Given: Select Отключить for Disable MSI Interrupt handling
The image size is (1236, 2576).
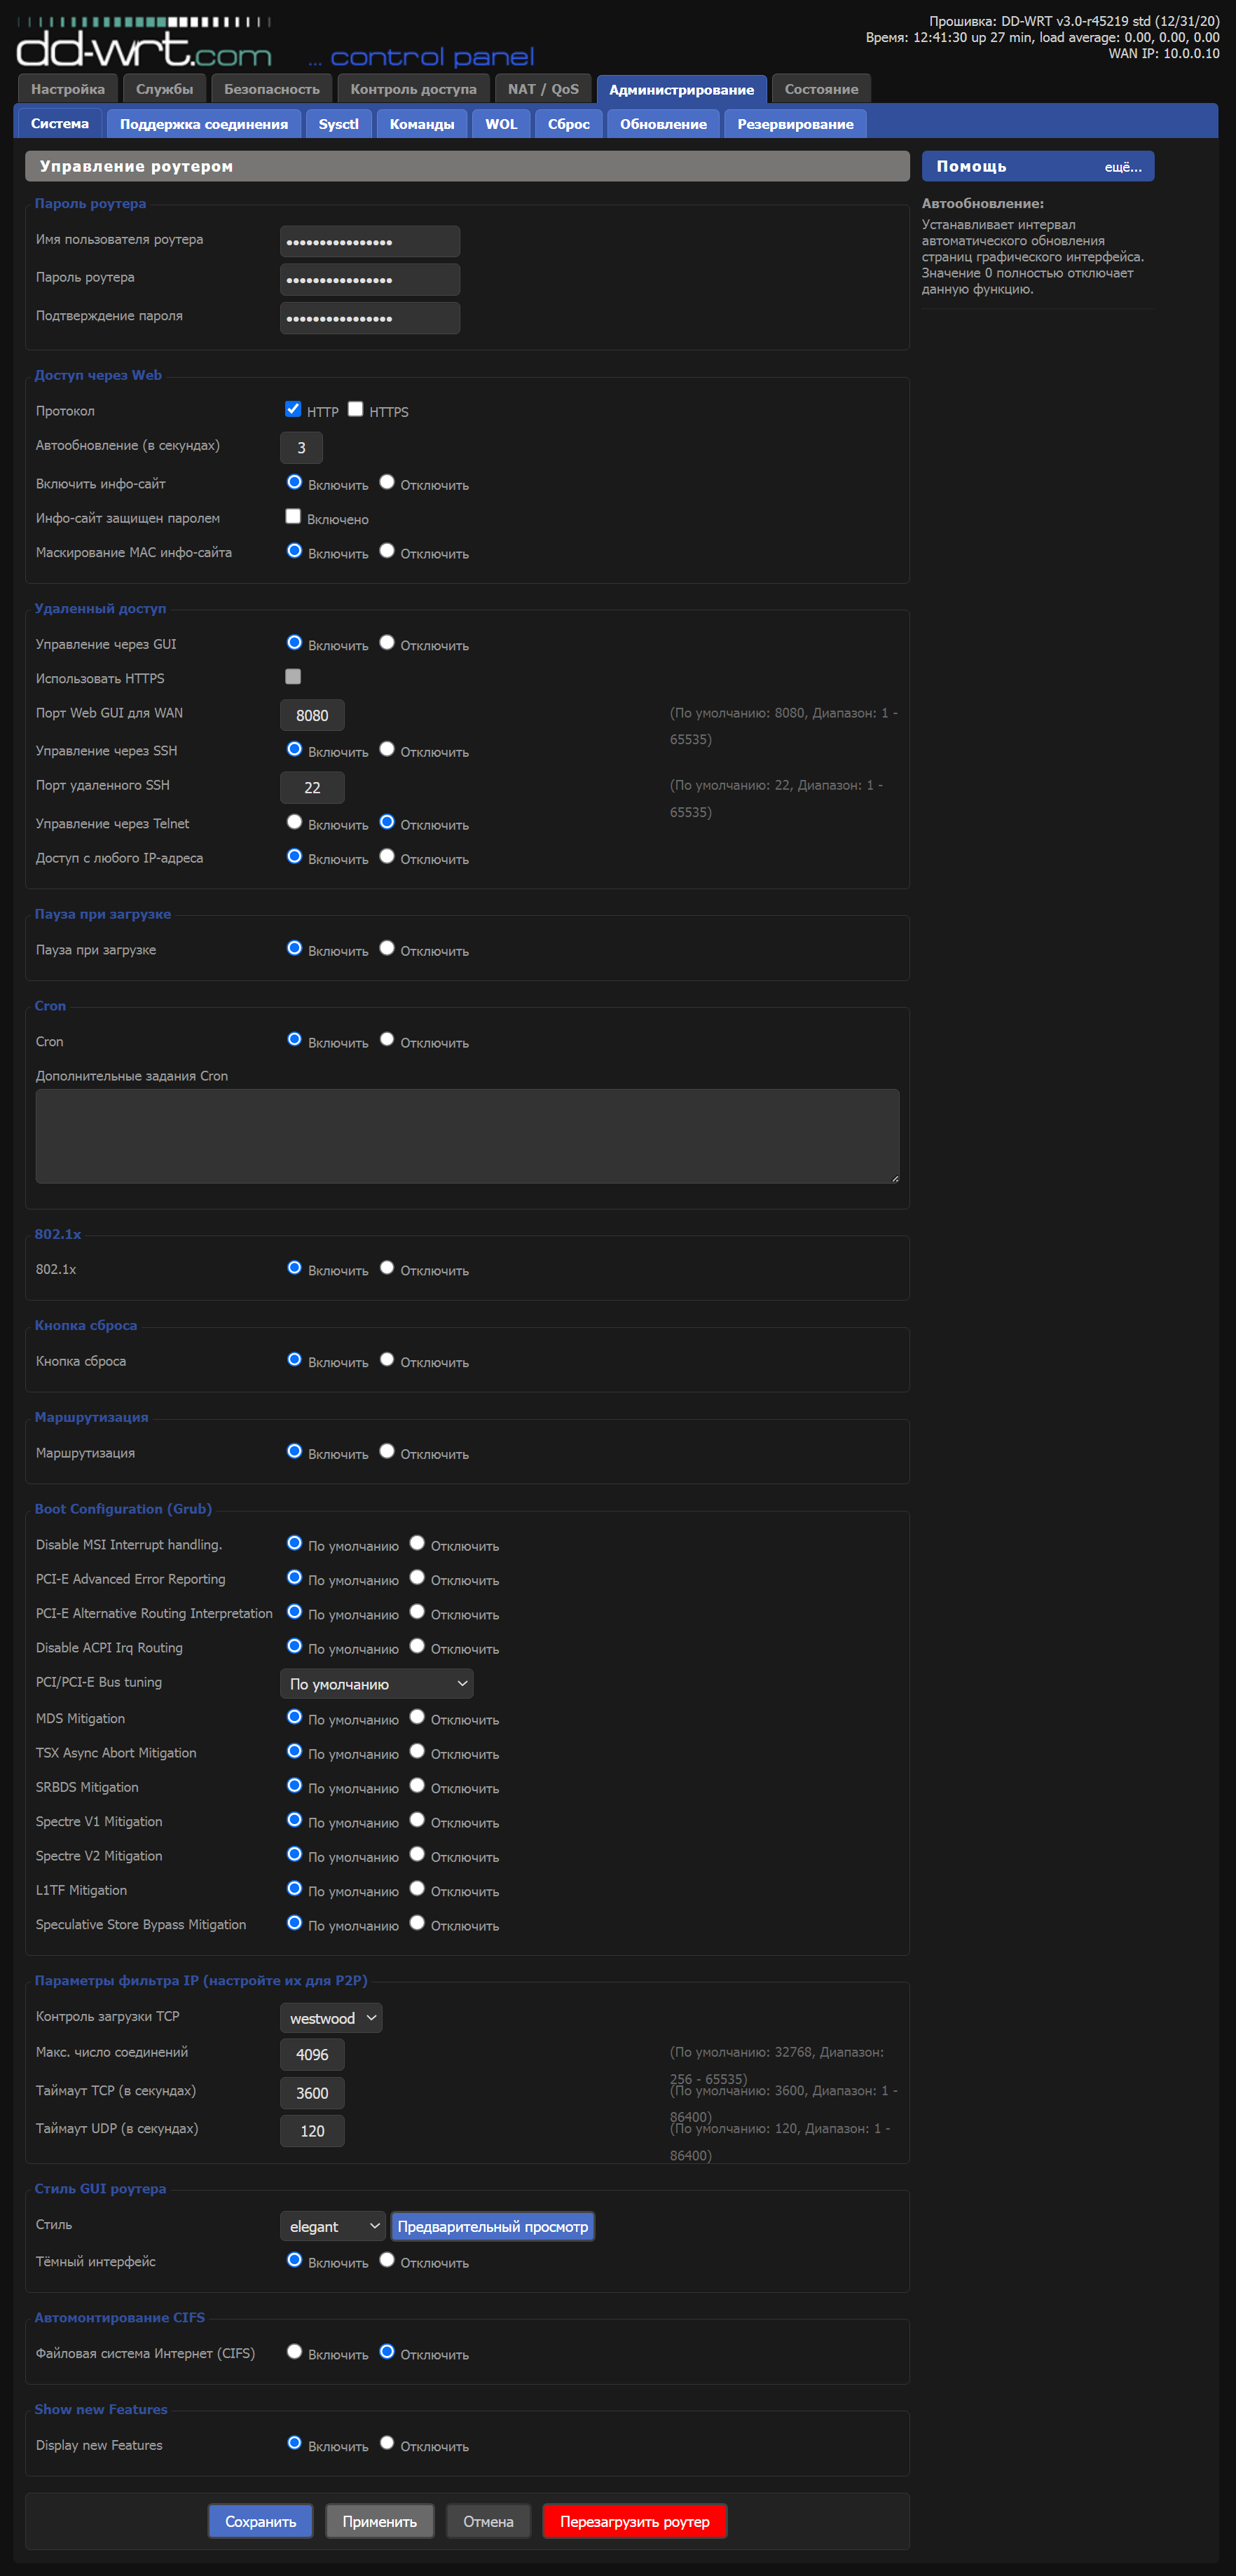Looking at the screenshot, I should coord(417,1543).
